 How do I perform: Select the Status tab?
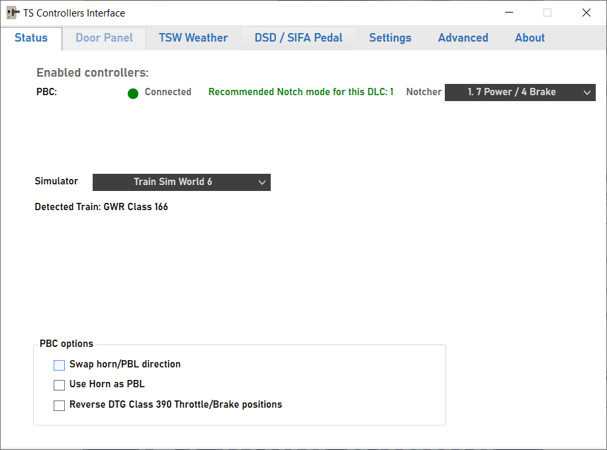tap(31, 38)
